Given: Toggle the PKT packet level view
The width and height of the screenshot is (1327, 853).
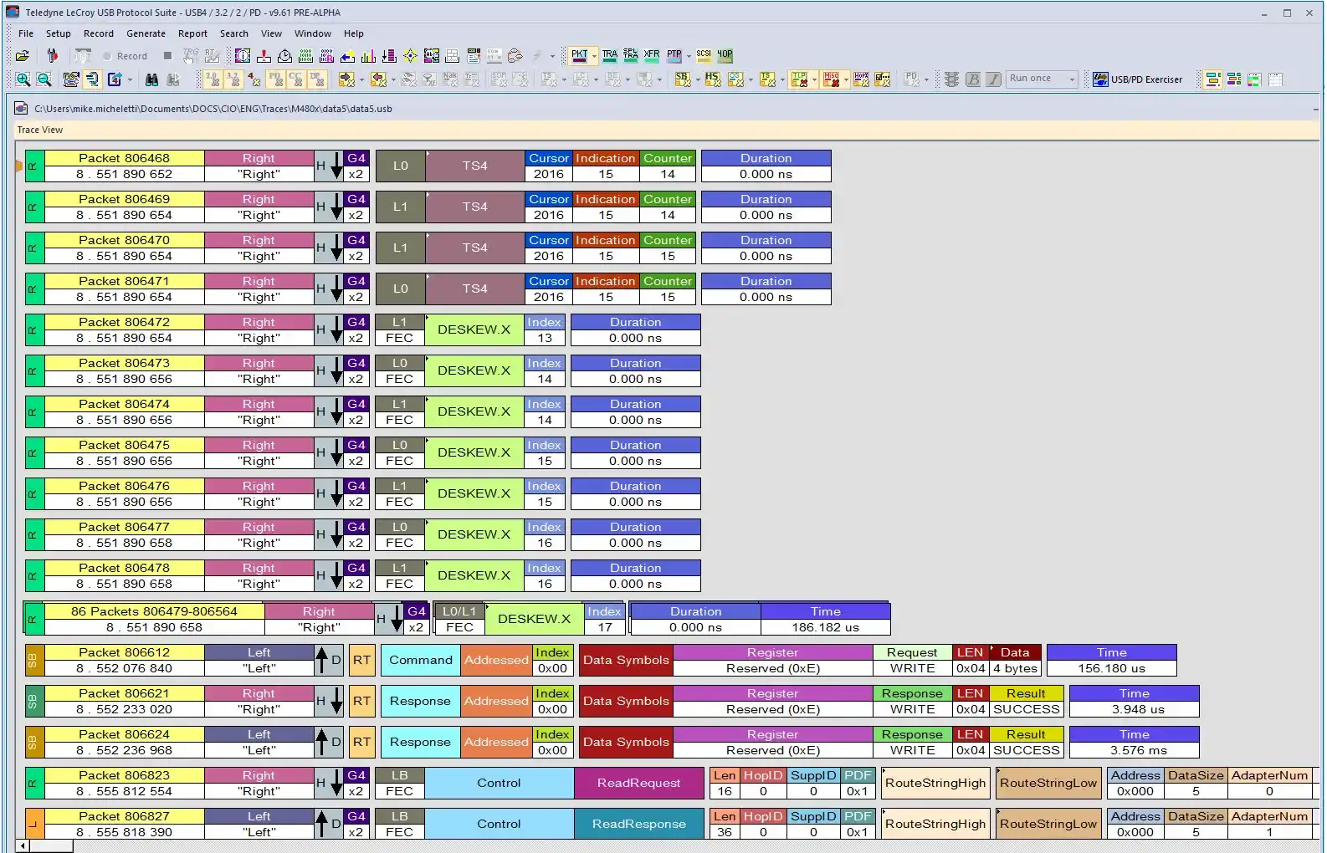Looking at the screenshot, I should coord(579,56).
